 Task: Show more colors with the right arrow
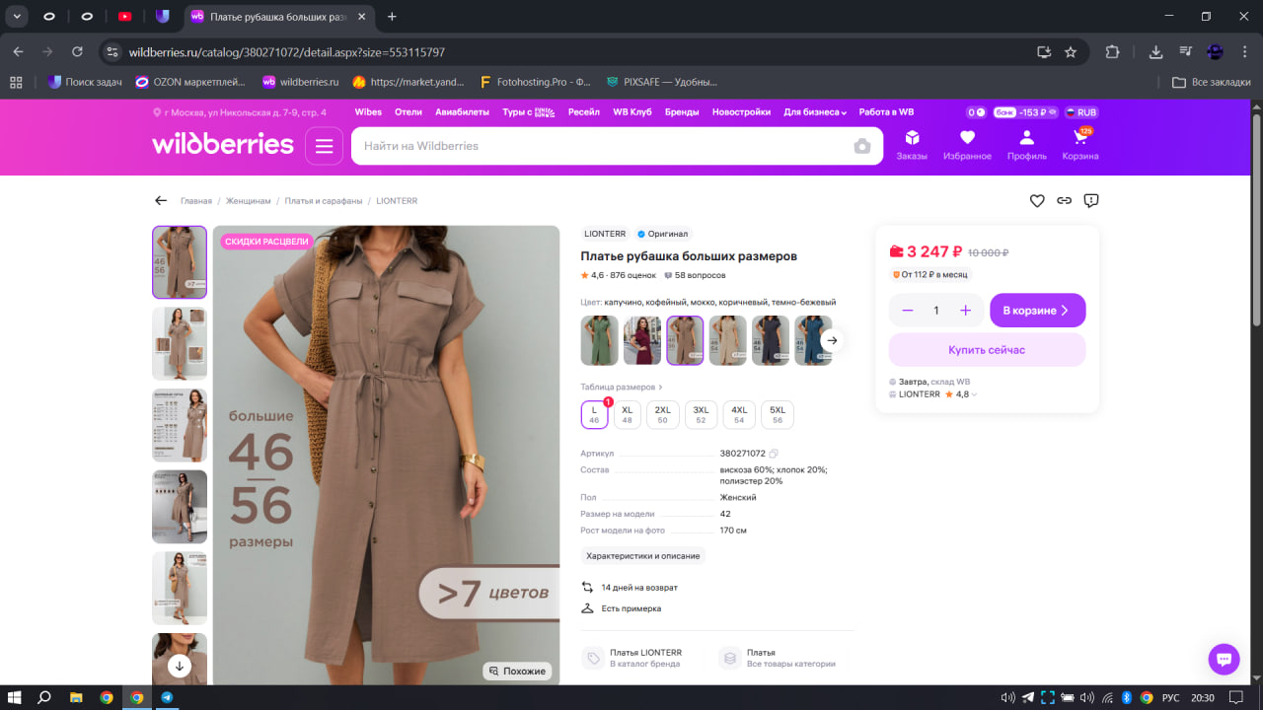pyautogui.click(x=832, y=340)
